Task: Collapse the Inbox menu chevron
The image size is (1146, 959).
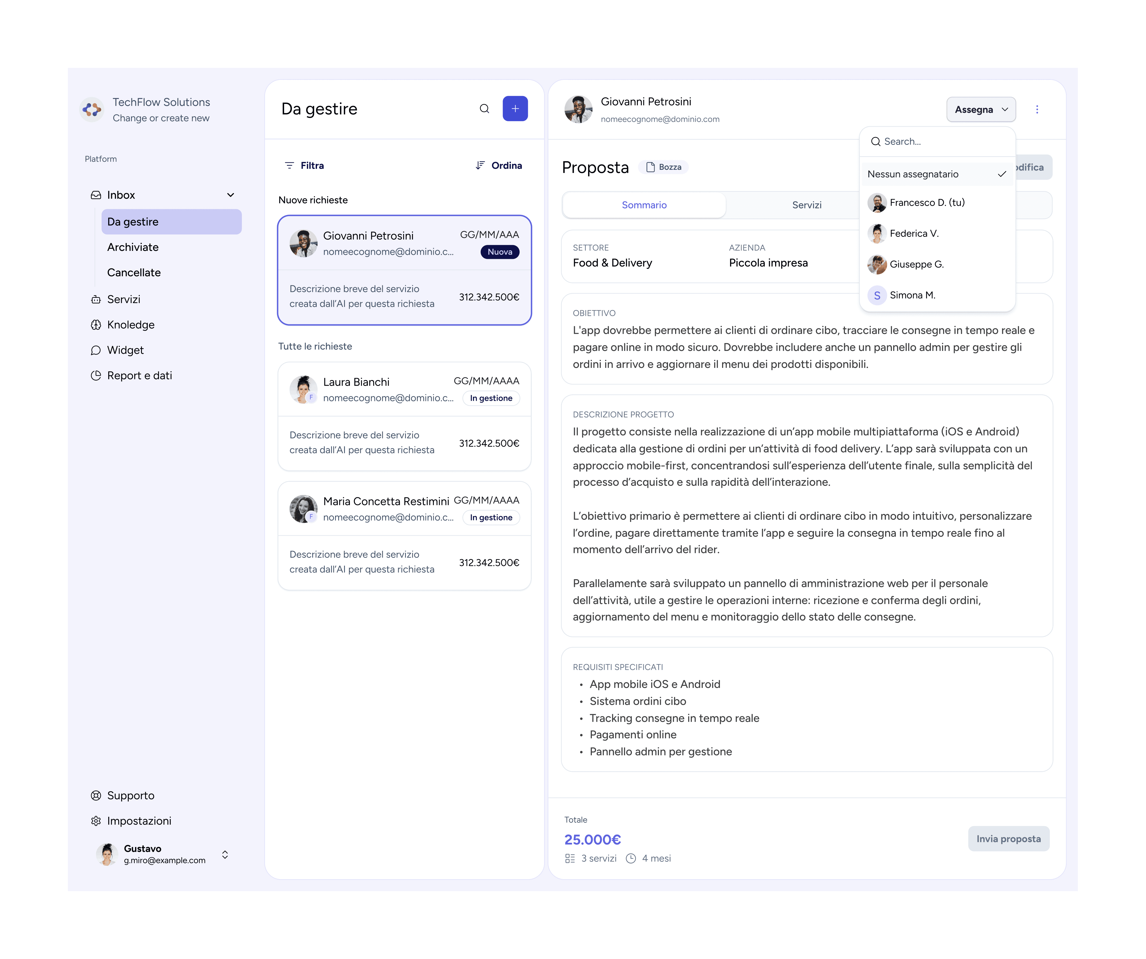Action: click(230, 195)
